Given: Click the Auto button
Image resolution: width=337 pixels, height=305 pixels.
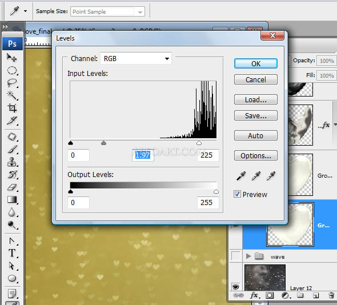Looking at the screenshot, I should coord(255,135).
